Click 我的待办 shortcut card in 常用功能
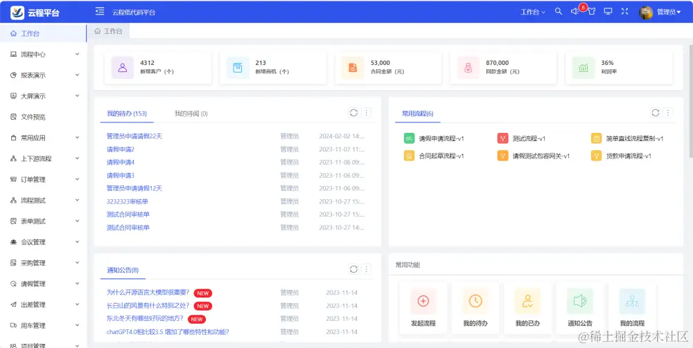693x348 pixels. click(x=475, y=308)
